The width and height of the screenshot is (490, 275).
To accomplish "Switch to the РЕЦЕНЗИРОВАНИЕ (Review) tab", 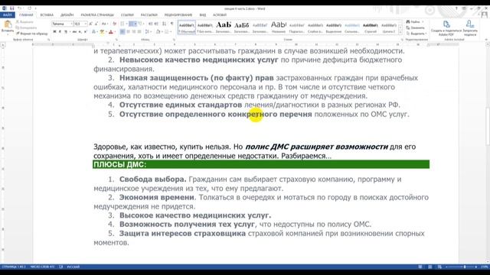I will (178, 15).
